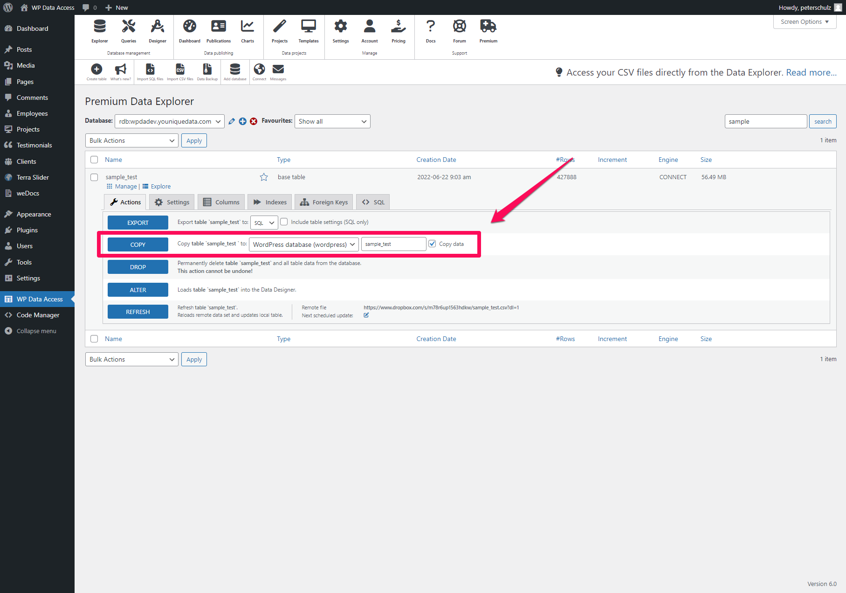Uncheck the Copy data checkbox
The width and height of the screenshot is (846, 593).
click(433, 244)
